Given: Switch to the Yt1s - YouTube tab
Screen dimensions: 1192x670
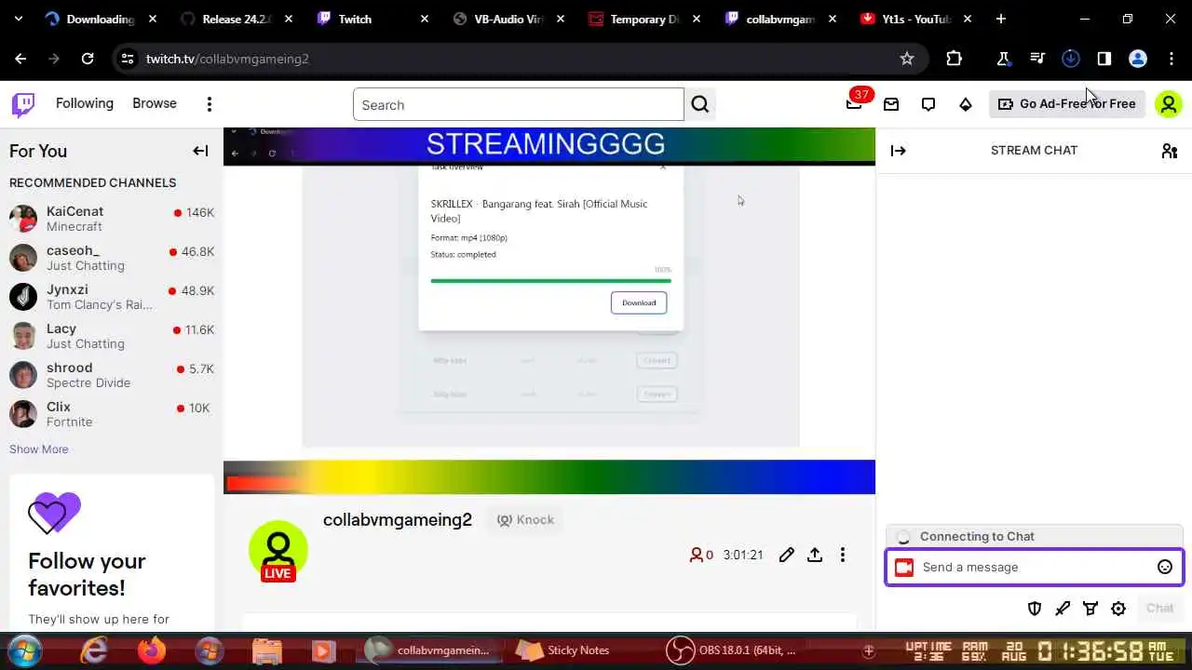Looking at the screenshot, I should pos(916,19).
